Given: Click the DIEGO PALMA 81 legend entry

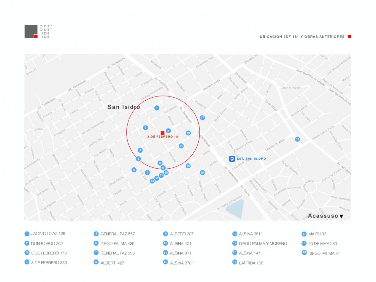Looking at the screenshot, I should [324, 254].
